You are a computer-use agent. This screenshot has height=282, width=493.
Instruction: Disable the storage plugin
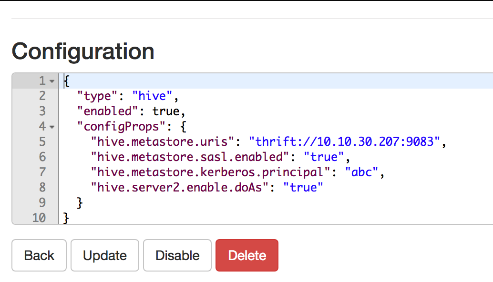(x=177, y=255)
